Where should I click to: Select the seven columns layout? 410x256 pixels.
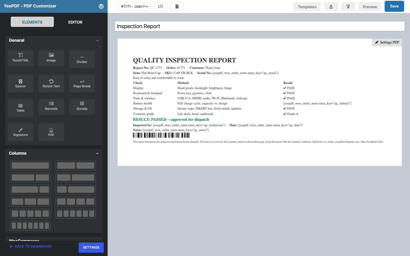pyautogui.click(x=30, y=226)
